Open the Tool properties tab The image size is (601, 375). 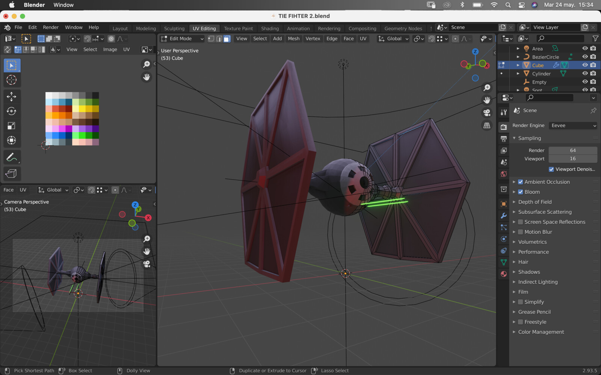[504, 112]
